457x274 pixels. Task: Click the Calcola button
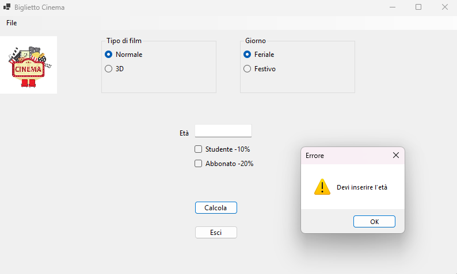[216, 208]
